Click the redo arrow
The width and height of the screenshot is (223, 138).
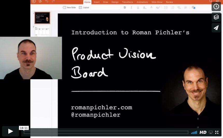point(53,1)
